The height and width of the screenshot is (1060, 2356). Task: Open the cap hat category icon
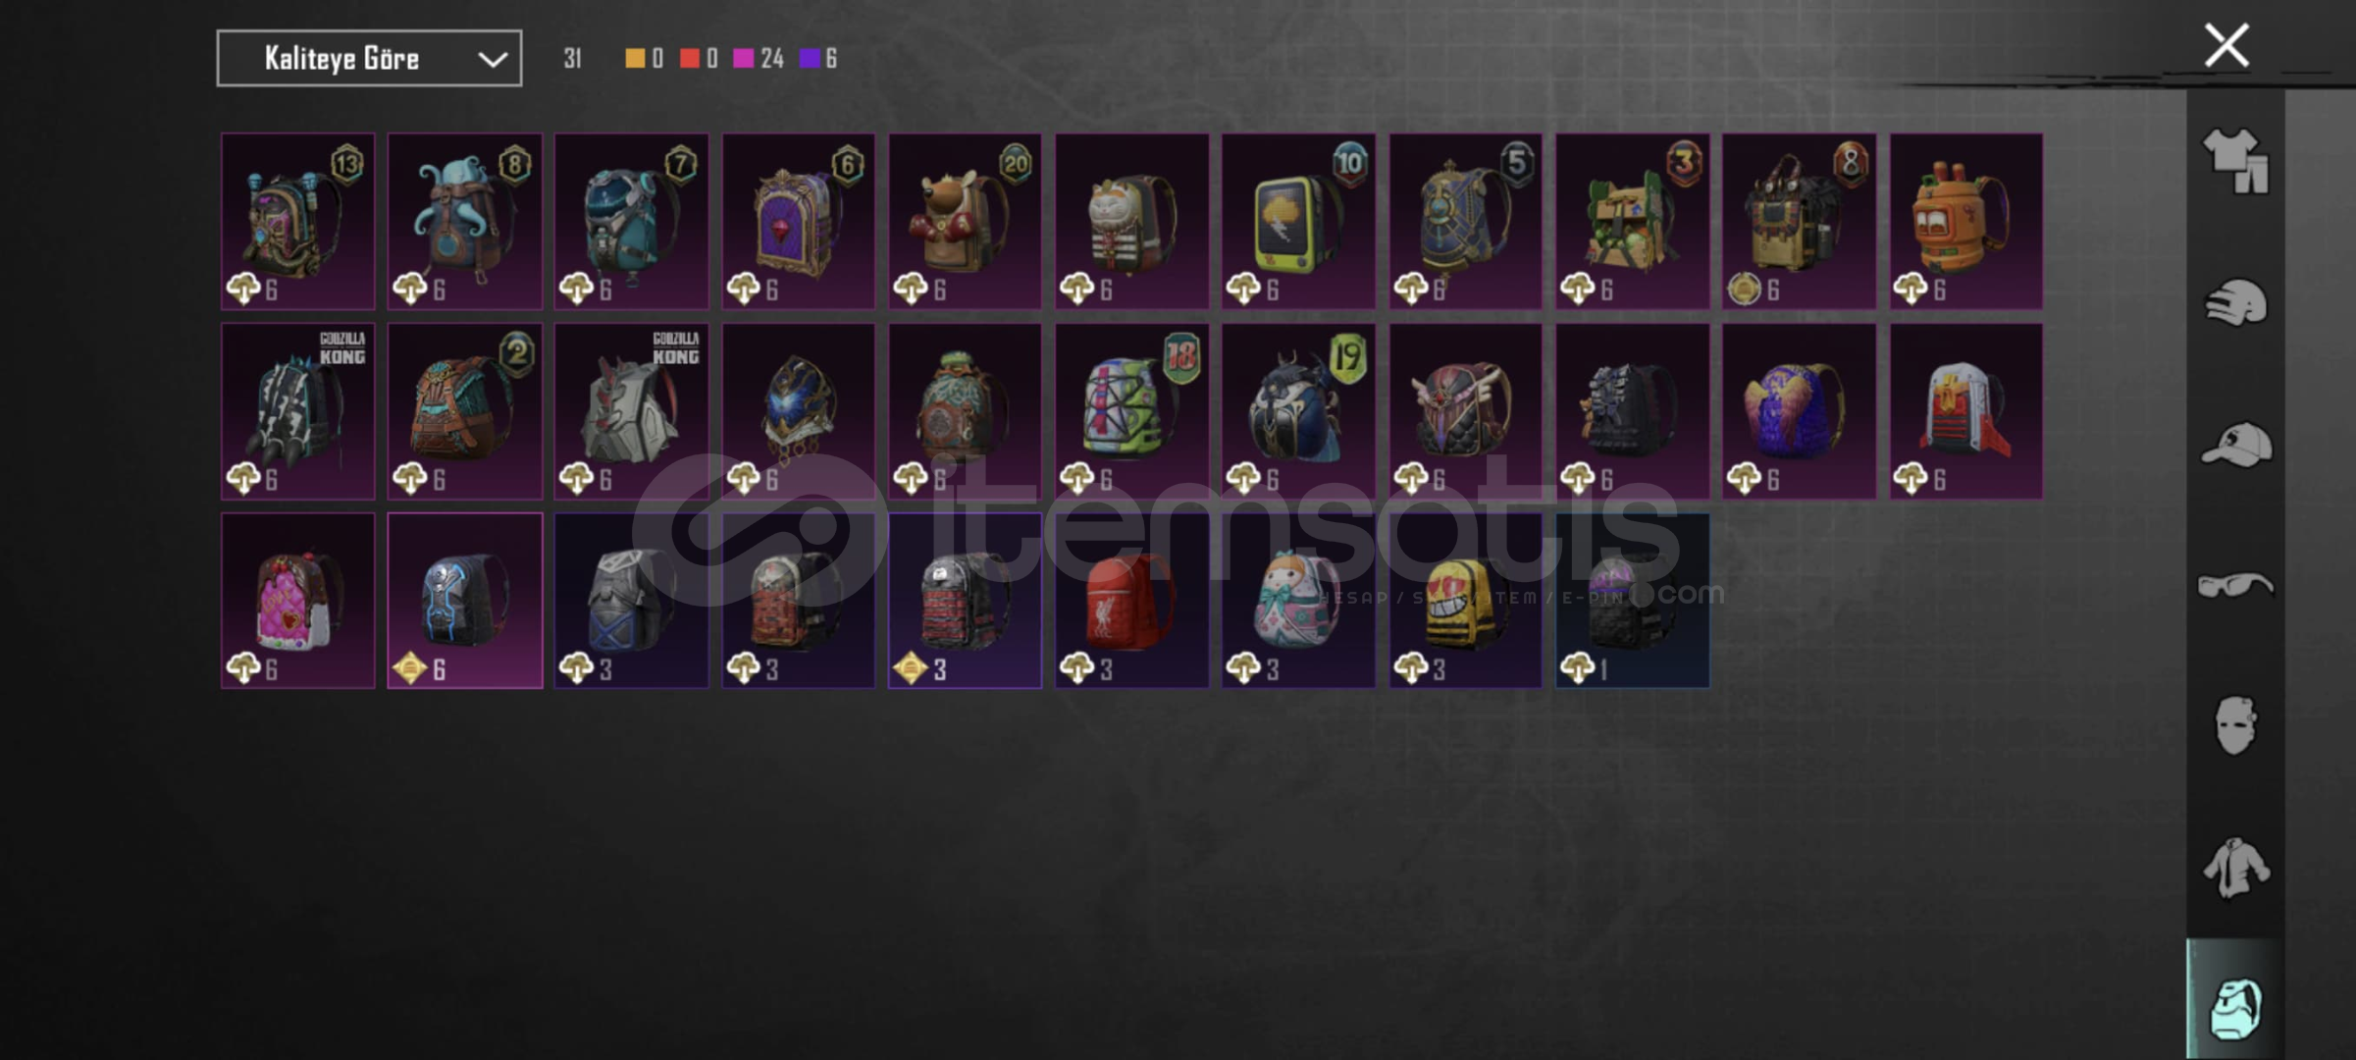pos(2235,444)
